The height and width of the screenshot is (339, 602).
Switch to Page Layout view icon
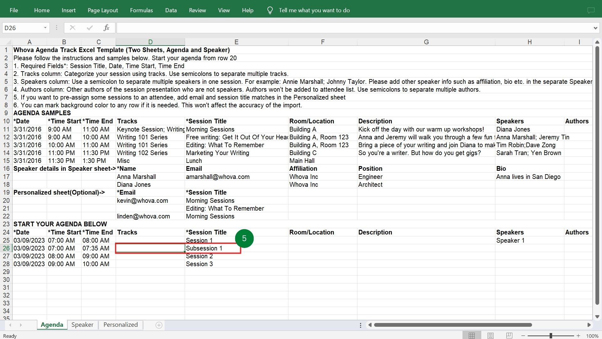click(x=490, y=336)
